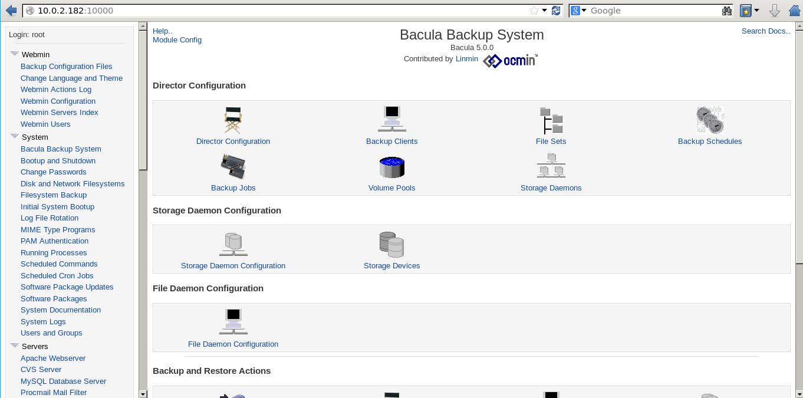This screenshot has height=398, width=803.
Task: Open Webmin Servers Index in sidebar
Action: [x=60, y=113]
